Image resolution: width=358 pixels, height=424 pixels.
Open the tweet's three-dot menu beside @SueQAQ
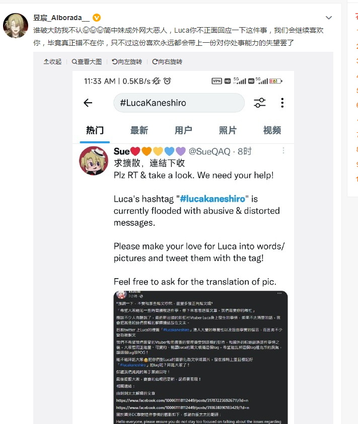(x=283, y=150)
